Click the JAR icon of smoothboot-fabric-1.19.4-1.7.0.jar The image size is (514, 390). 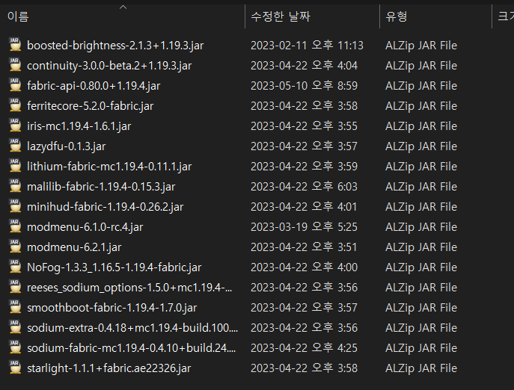click(15, 307)
